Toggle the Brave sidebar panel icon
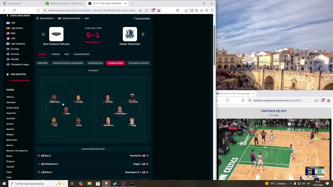 click(x=191, y=10)
